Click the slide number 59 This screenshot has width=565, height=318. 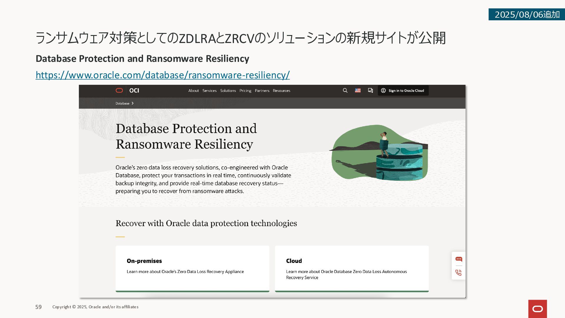tap(39, 307)
